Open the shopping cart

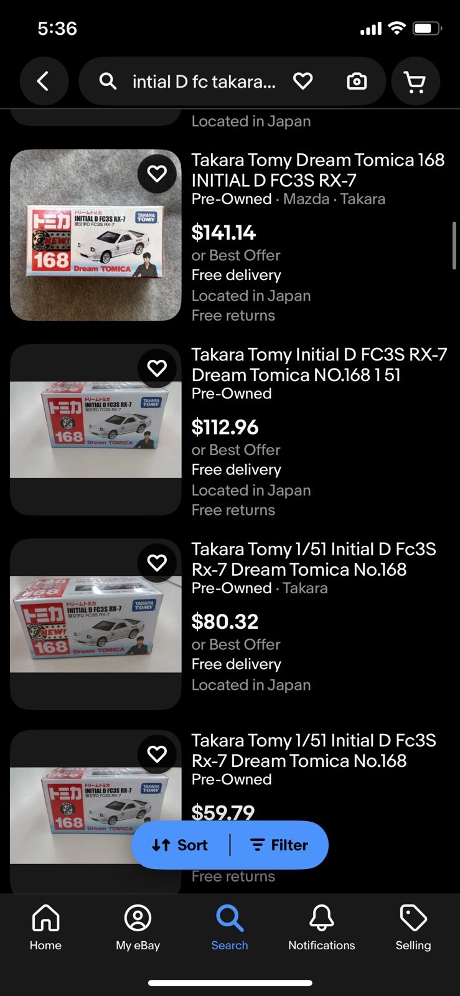(415, 82)
